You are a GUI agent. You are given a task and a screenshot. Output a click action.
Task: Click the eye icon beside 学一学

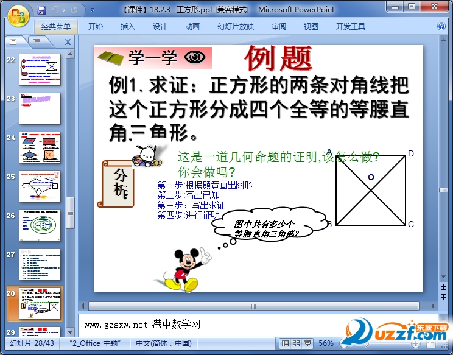[x=195, y=57]
